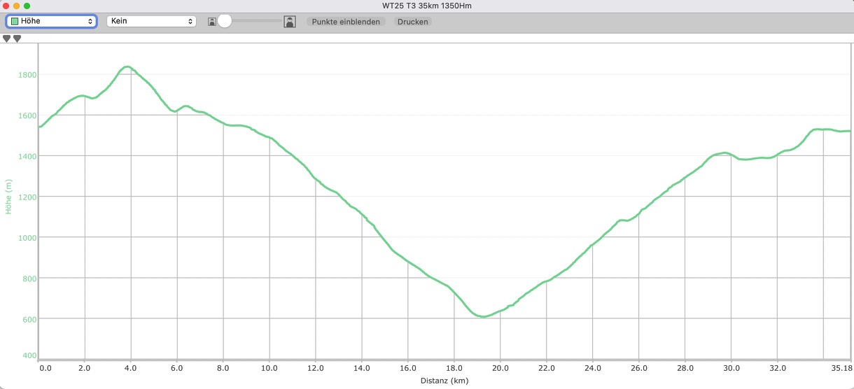Select the left range marker triangle
This screenshot has height=389, width=854.
tap(7, 38)
